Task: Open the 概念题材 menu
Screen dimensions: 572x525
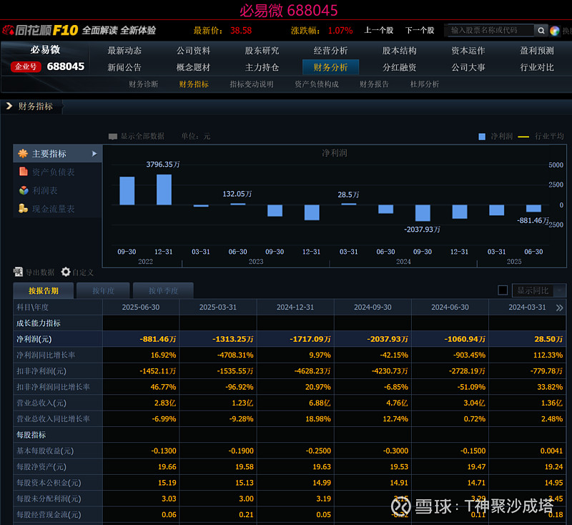Action: click(193, 67)
